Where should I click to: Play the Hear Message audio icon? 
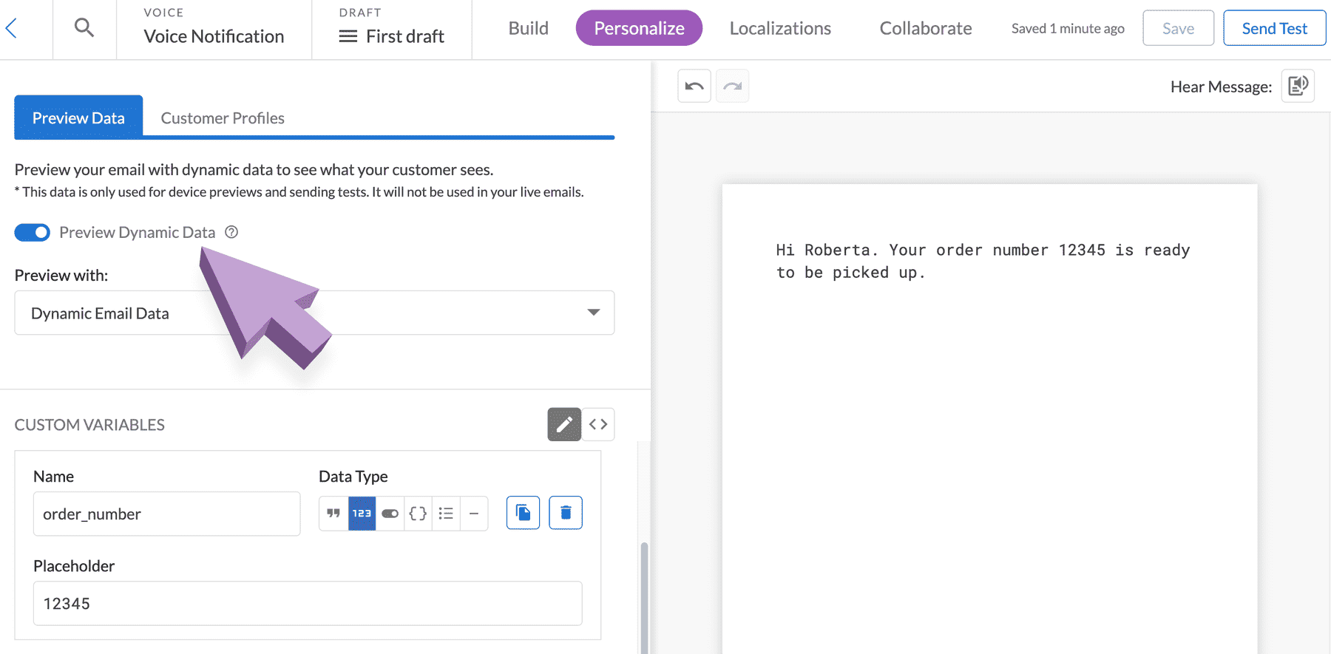pyautogui.click(x=1298, y=86)
